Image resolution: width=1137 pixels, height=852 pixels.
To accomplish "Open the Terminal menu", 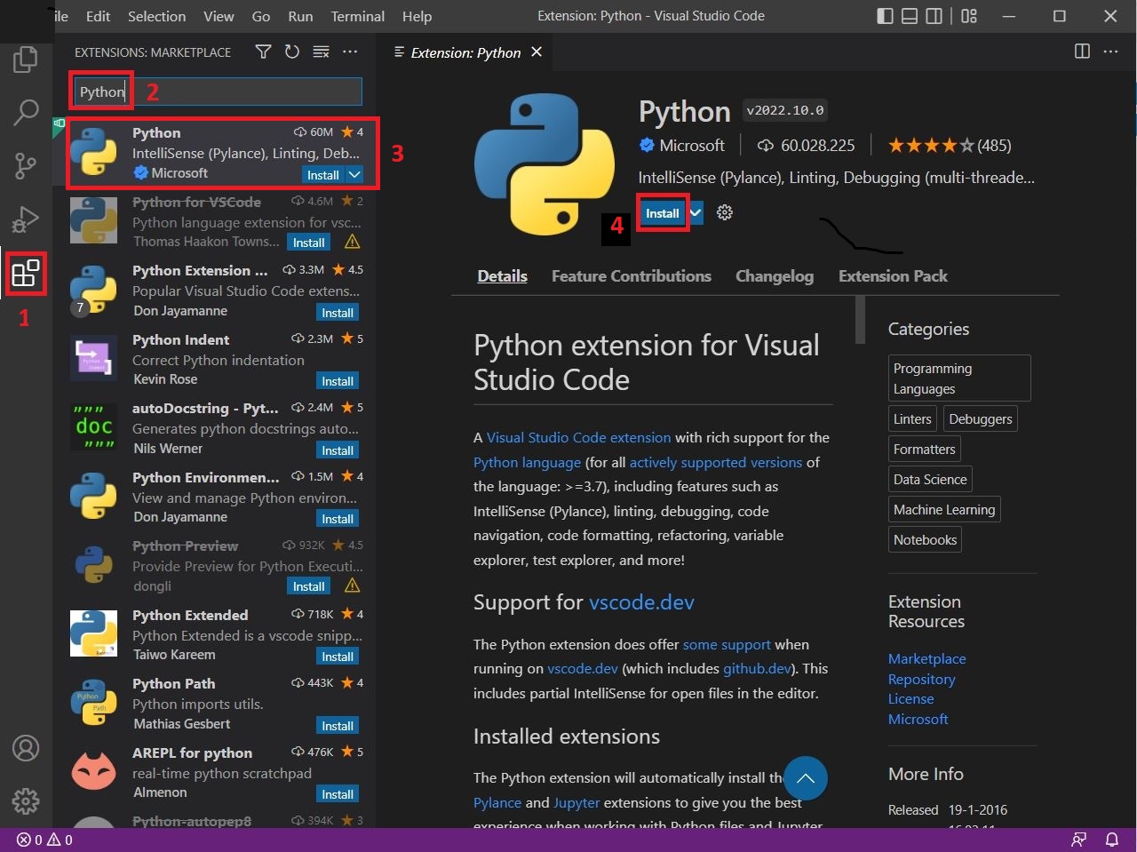I will 358,16.
